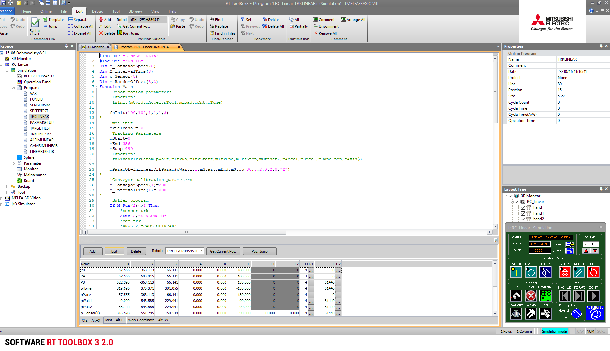Expand the Backup tree node

tap(7, 186)
